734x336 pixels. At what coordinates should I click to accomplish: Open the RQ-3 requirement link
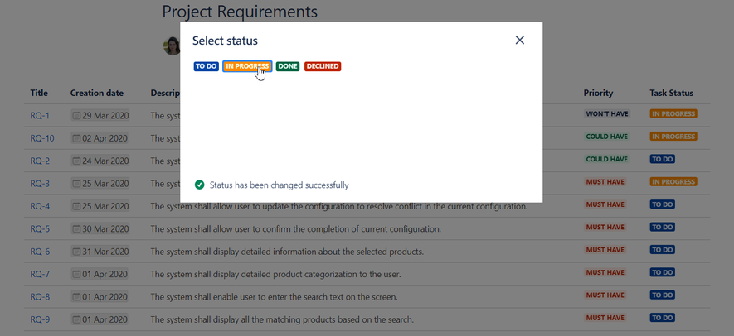coord(40,184)
